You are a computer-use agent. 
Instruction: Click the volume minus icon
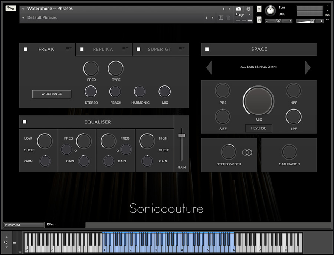point(298,21)
